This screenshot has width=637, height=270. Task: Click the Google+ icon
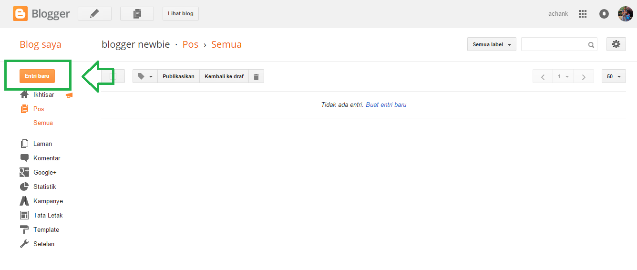(x=24, y=172)
